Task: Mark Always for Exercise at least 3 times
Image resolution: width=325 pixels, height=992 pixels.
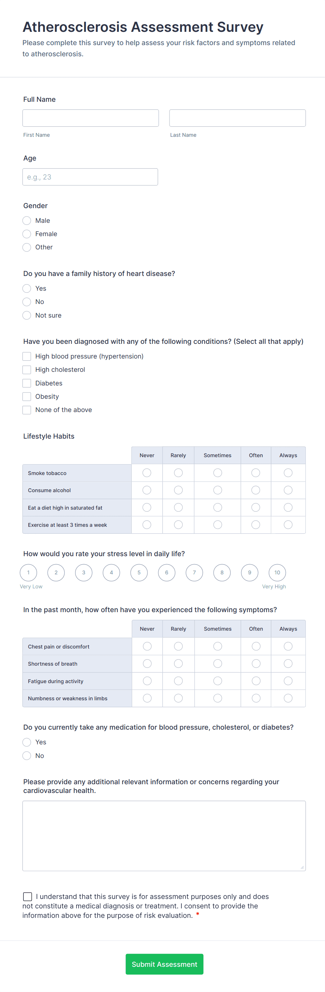Action: click(x=288, y=524)
